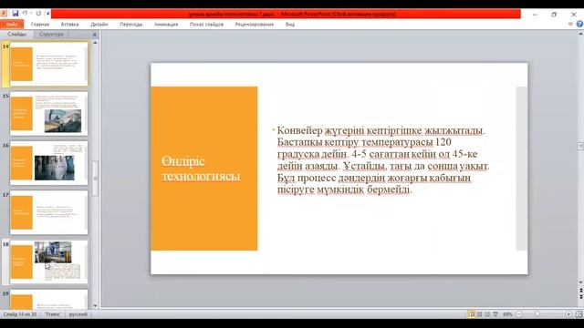584x328 pixels.
Task: Switch to Normal view icon
Action: coord(472,314)
